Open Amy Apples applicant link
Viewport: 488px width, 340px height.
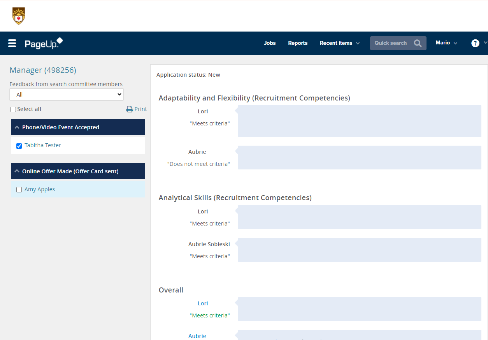[40, 189]
